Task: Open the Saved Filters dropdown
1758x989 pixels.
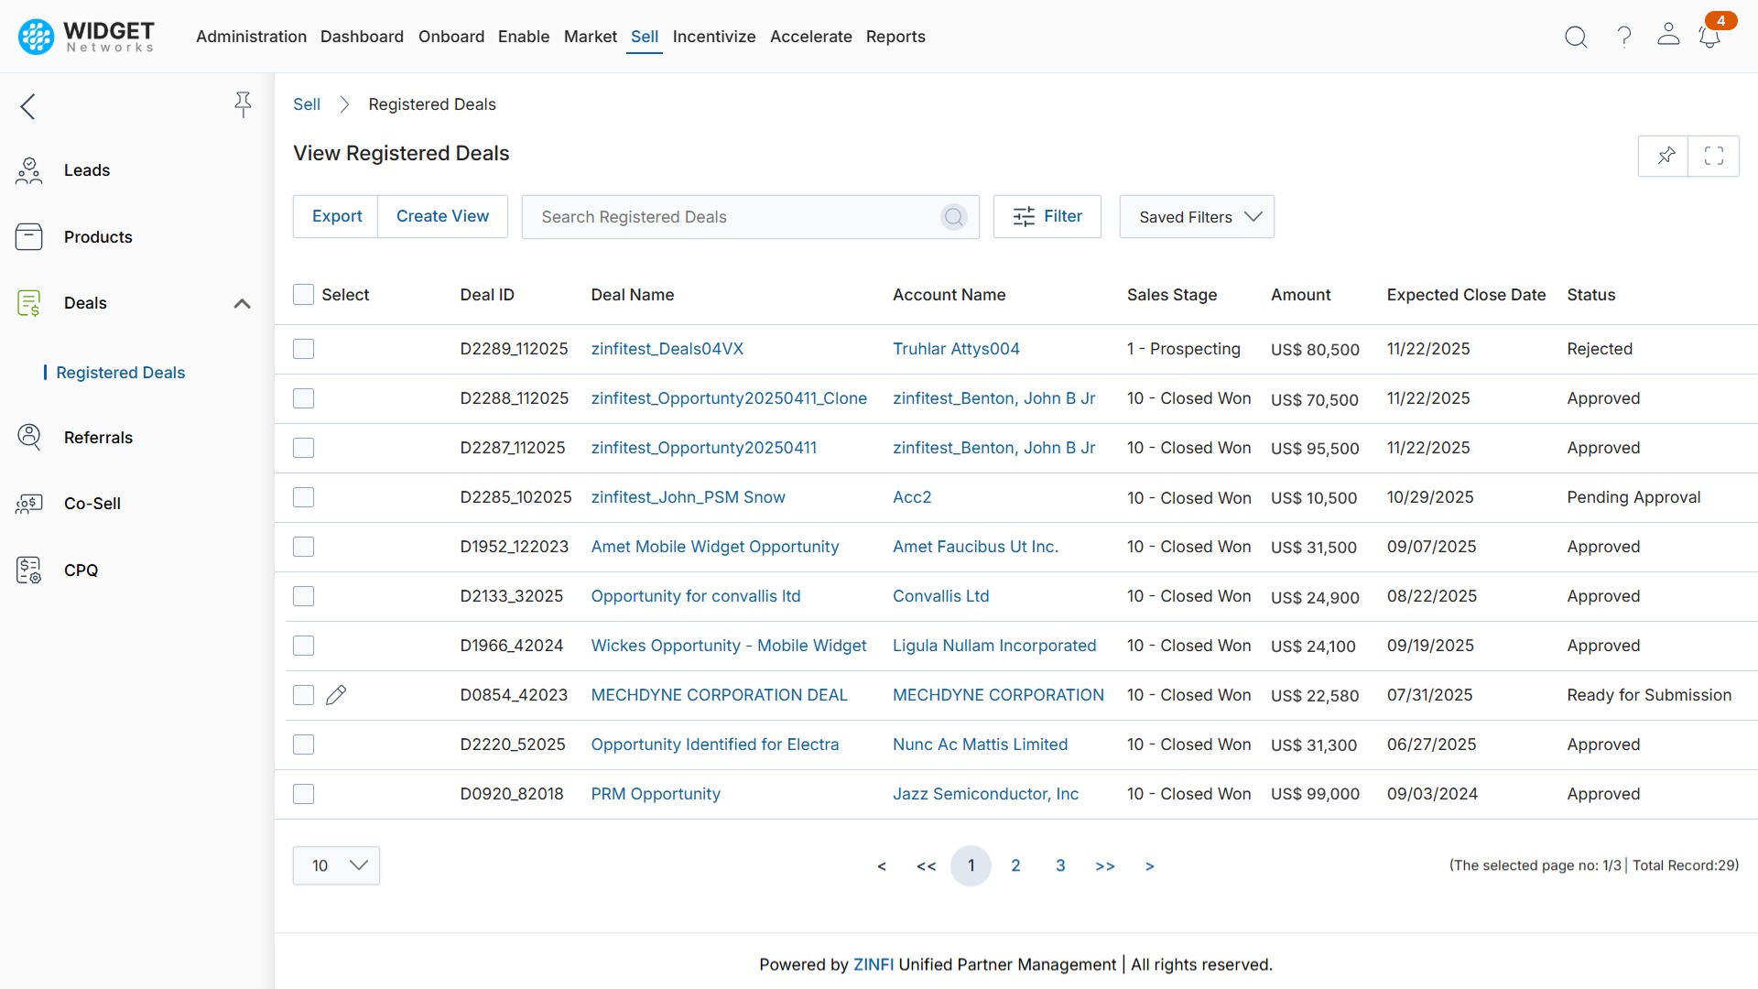Action: point(1196,216)
